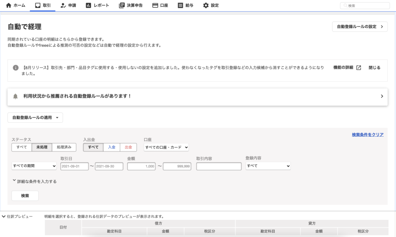Click the 申請 person icon in navigation
The width and height of the screenshot is (396, 237).
(63, 5)
